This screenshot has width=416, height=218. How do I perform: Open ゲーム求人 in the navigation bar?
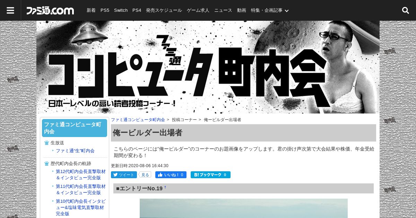click(x=198, y=10)
